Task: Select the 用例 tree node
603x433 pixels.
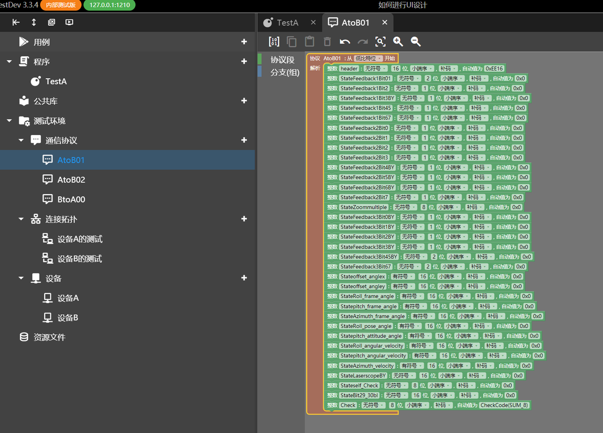Action: 41,42
